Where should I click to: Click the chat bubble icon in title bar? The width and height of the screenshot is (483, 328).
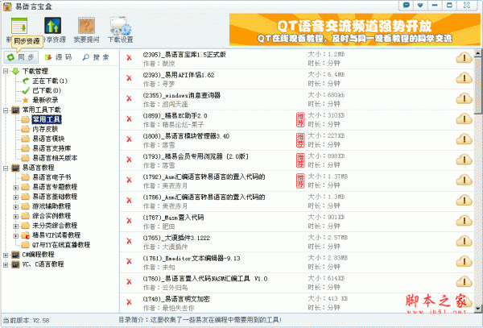tap(407, 6)
